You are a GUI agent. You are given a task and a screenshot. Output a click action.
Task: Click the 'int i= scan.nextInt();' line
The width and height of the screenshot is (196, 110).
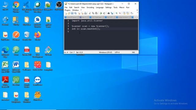point(86,29)
